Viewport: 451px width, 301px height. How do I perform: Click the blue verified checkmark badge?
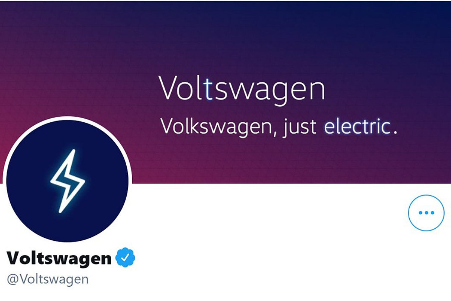(x=126, y=257)
